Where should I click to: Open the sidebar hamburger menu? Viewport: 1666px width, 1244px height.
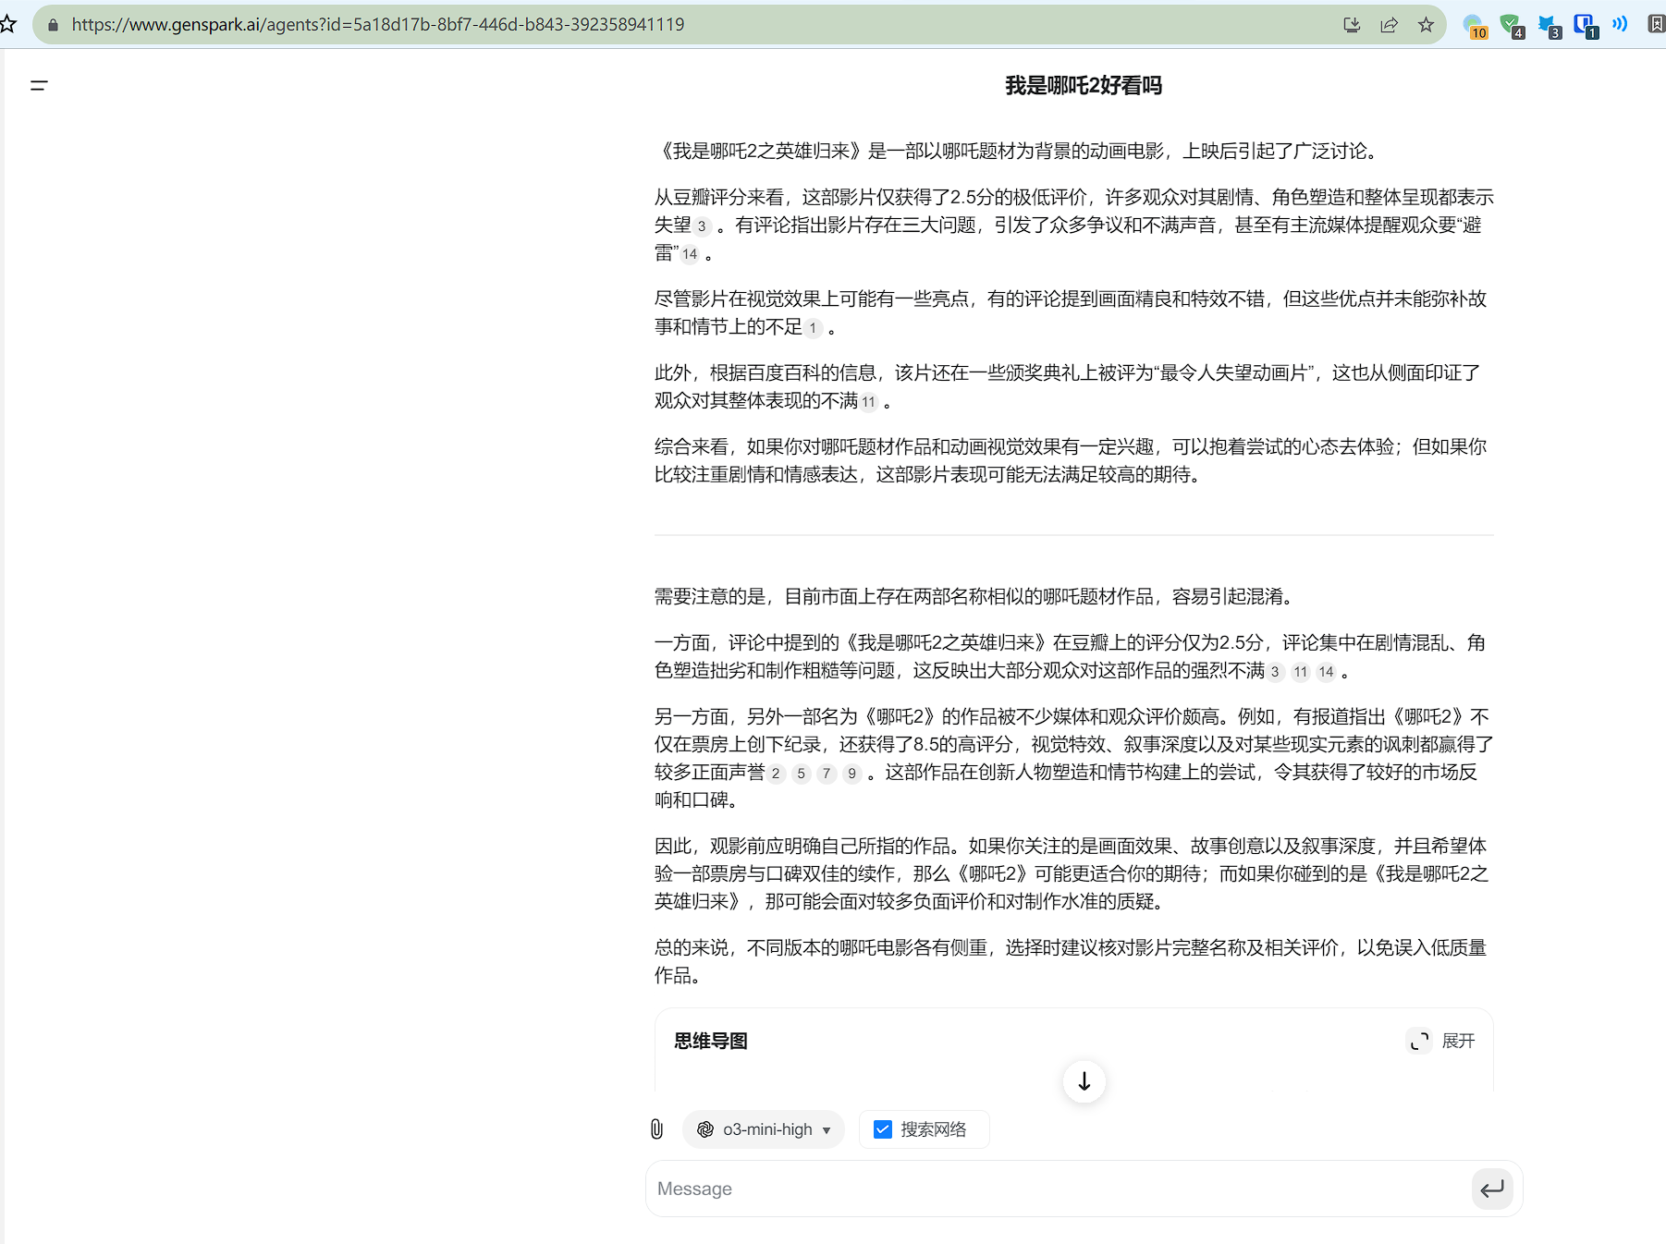pyautogui.click(x=39, y=86)
